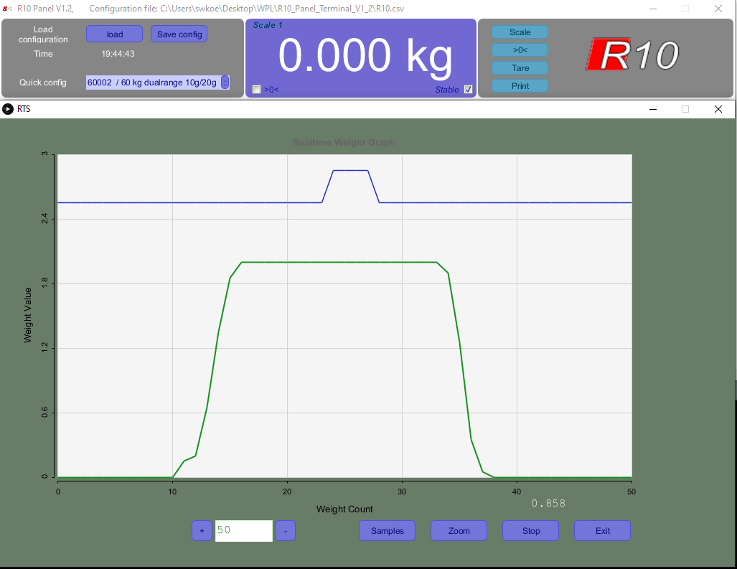The image size is (737, 569).
Task: Open the Samples settings
Action: (x=387, y=530)
